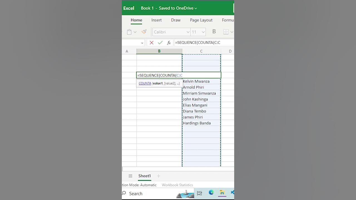
Task: Click the Paste clipboard icon
Action: pos(129,32)
